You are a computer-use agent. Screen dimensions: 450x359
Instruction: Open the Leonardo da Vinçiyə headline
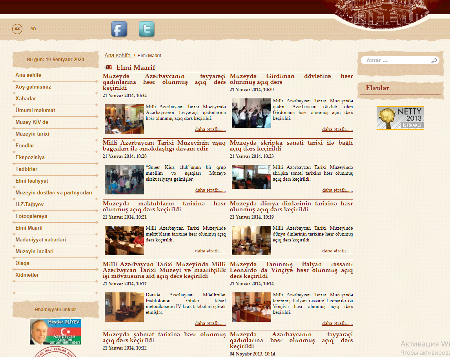[x=291, y=270]
